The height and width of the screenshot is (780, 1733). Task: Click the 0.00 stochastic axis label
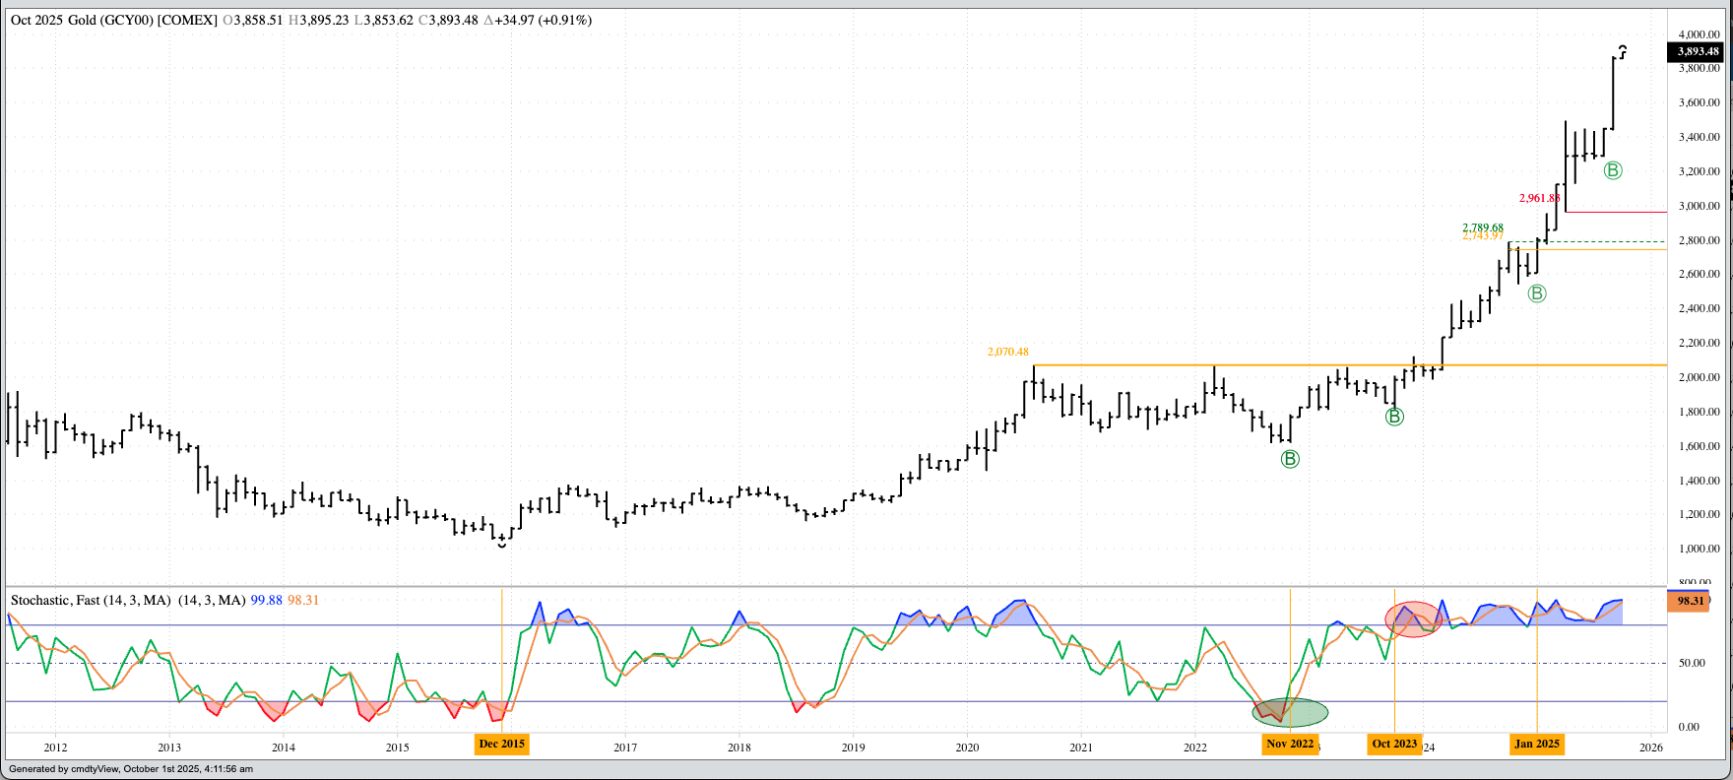(1689, 727)
